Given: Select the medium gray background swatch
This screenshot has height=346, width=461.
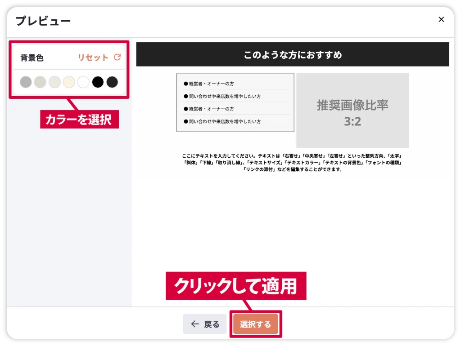Looking at the screenshot, I should [x=26, y=82].
